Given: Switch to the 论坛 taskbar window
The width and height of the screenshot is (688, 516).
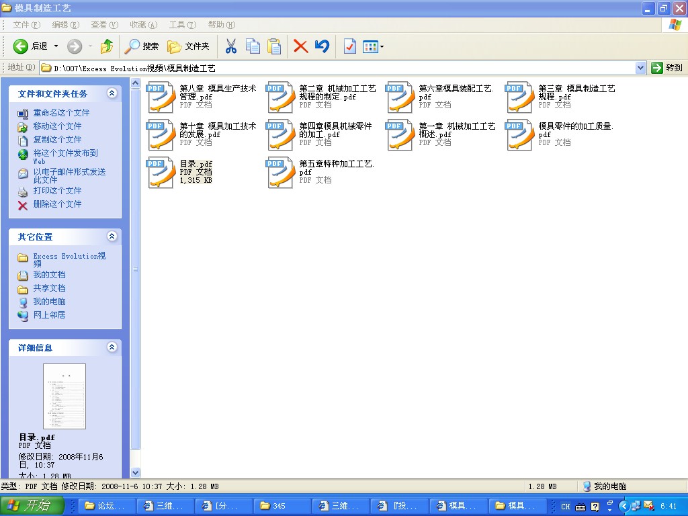Looking at the screenshot, I should pyautogui.click(x=106, y=505).
